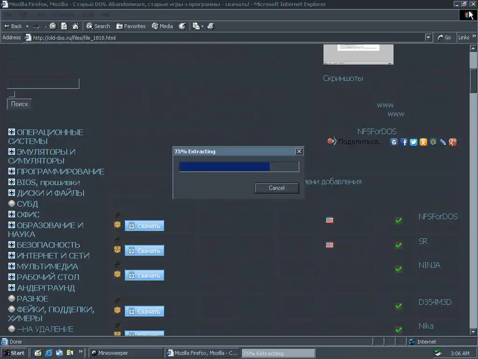Share via the LiveJournal pencil icon
The height and width of the screenshot is (359, 478).
443,142
